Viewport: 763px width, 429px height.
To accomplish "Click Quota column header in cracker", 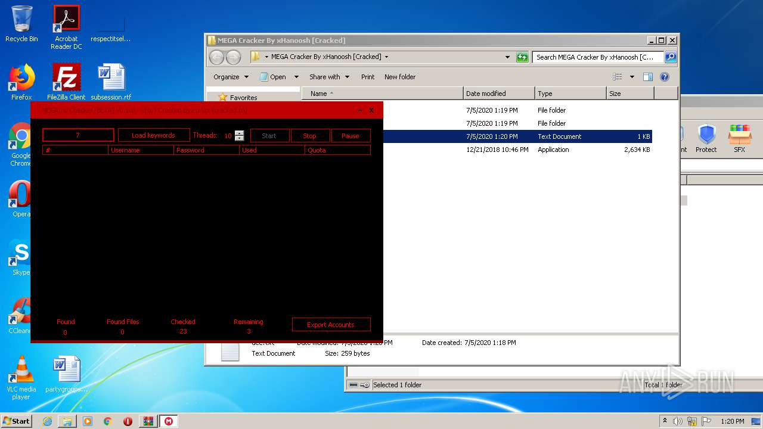I will (337, 150).
